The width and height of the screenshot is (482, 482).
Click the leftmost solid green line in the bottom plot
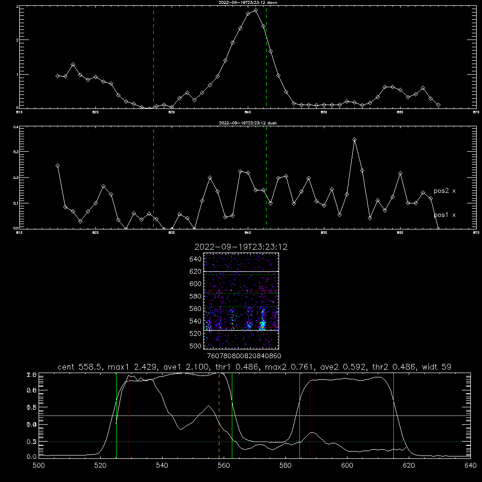116,415
